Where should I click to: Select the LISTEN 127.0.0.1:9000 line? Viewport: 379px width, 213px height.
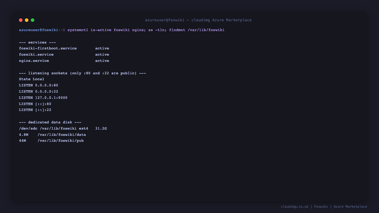(43, 98)
